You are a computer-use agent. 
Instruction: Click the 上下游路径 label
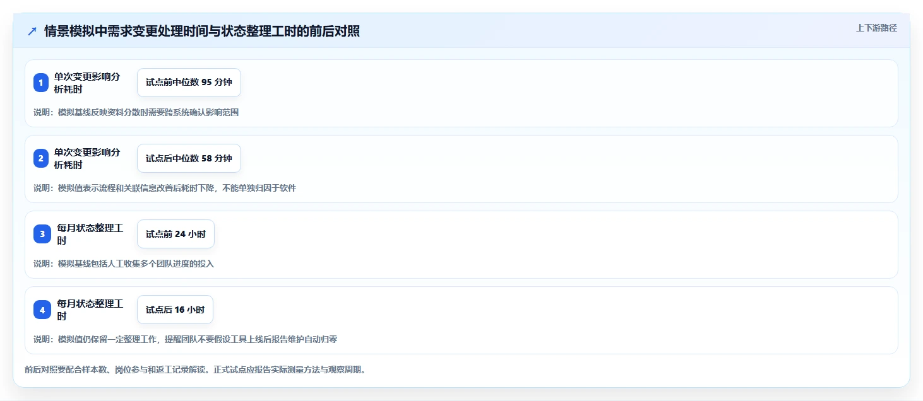pyautogui.click(x=876, y=28)
